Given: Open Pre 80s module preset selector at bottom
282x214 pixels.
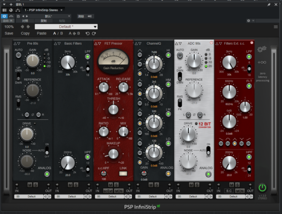Looking at the screenshot, I should (30, 196).
